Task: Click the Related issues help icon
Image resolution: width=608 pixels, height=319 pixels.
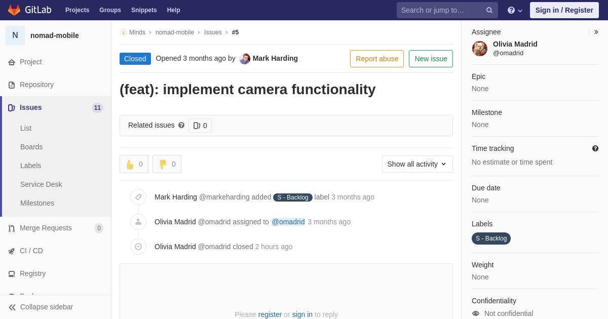Action: pyautogui.click(x=181, y=125)
